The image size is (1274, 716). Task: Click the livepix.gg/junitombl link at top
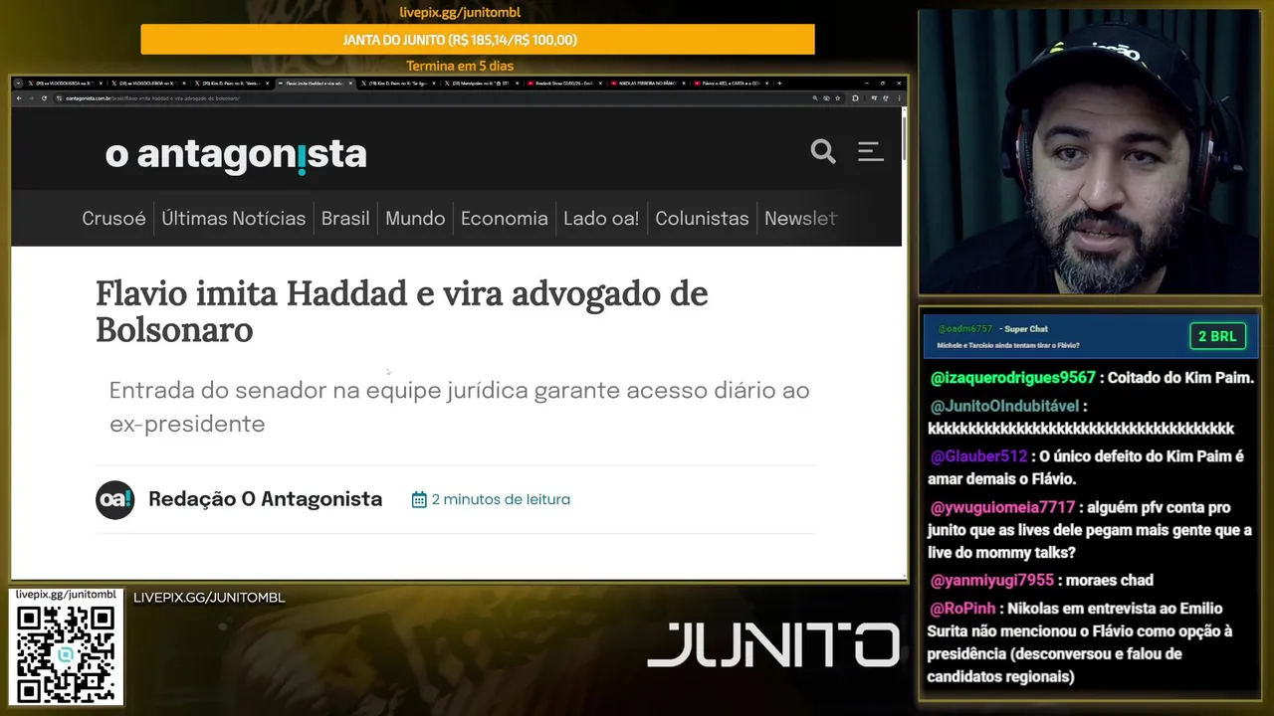pos(460,13)
